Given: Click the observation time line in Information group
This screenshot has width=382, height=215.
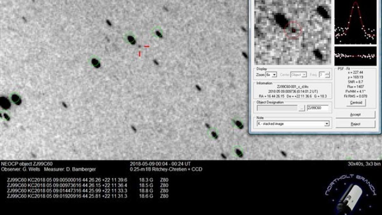Looking at the screenshot, I should coord(293,91).
